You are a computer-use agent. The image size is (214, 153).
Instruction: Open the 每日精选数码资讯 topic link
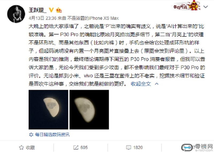(x=52, y=135)
